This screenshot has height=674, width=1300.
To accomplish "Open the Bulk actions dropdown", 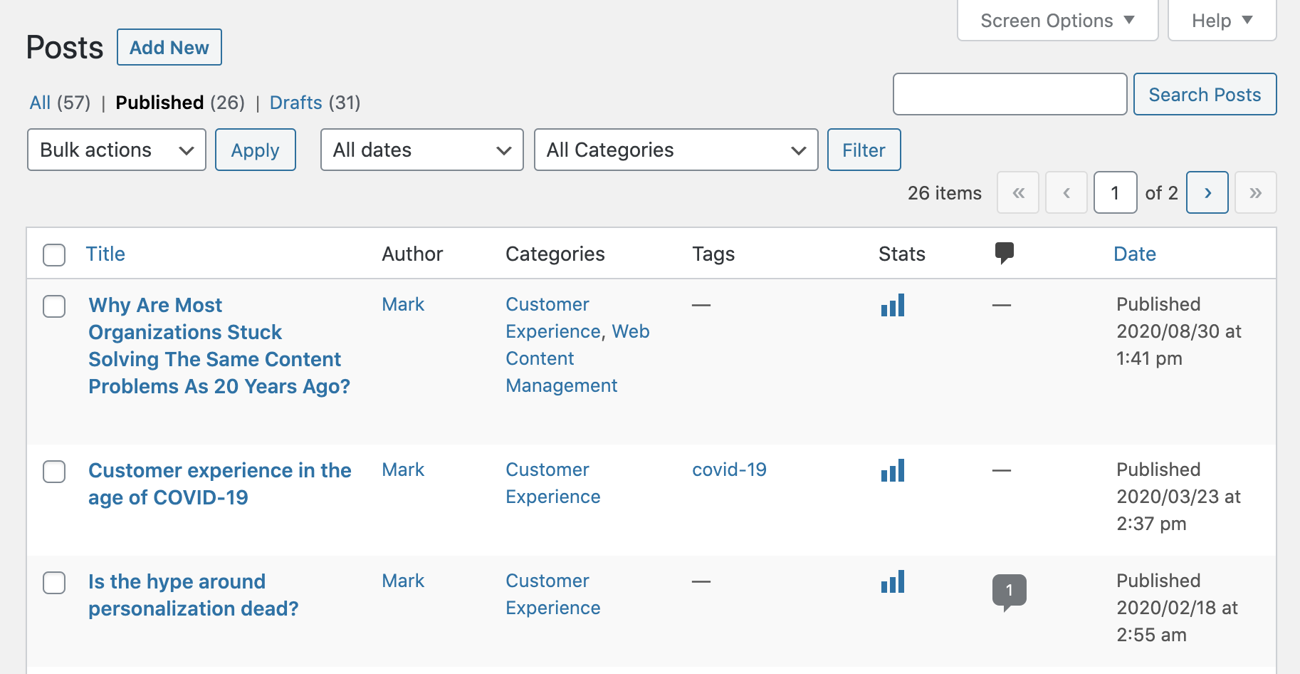I will coord(117,150).
